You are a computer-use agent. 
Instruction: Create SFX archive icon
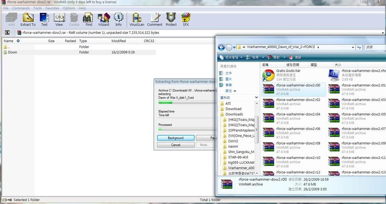(186, 19)
